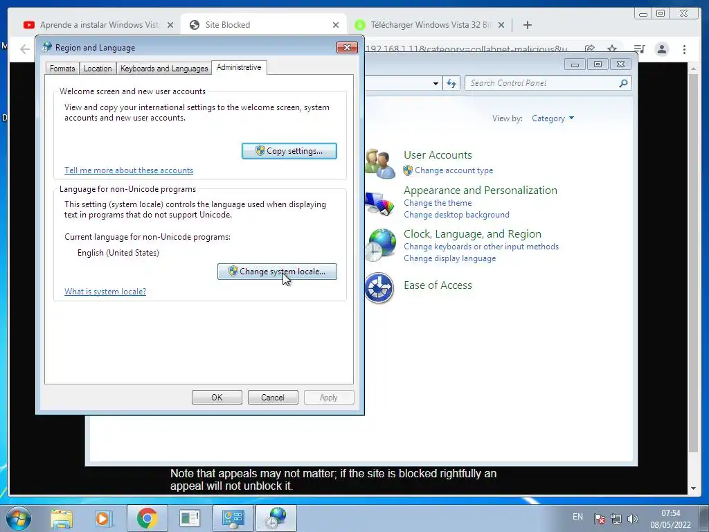The height and width of the screenshot is (532, 709).
Task: Open the Windows Start menu
Action: click(19, 518)
